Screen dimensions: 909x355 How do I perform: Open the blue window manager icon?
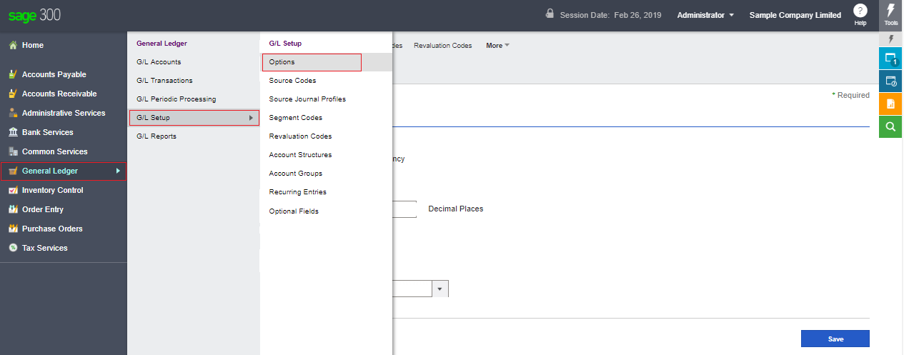890,58
